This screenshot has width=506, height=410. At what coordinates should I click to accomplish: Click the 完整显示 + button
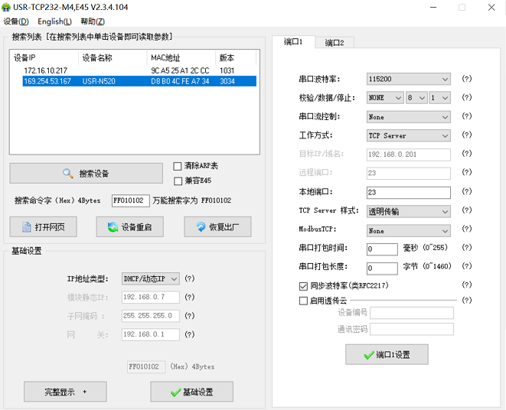66,392
